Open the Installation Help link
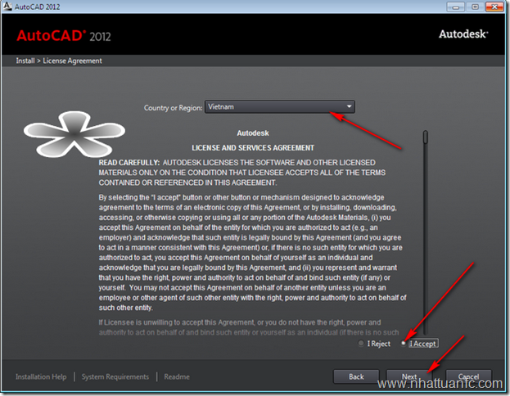This screenshot has height=396, width=510. pyautogui.click(x=41, y=377)
